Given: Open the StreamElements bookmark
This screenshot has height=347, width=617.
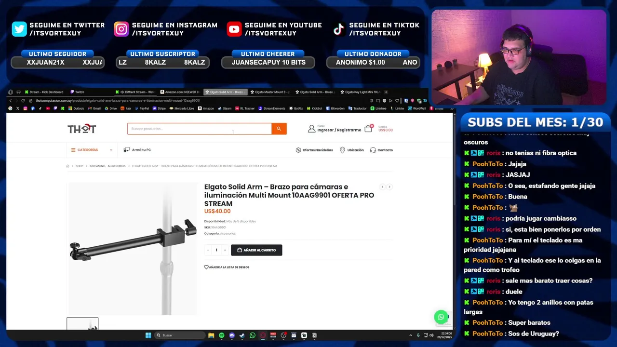Looking at the screenshot, I should point(273,108).
